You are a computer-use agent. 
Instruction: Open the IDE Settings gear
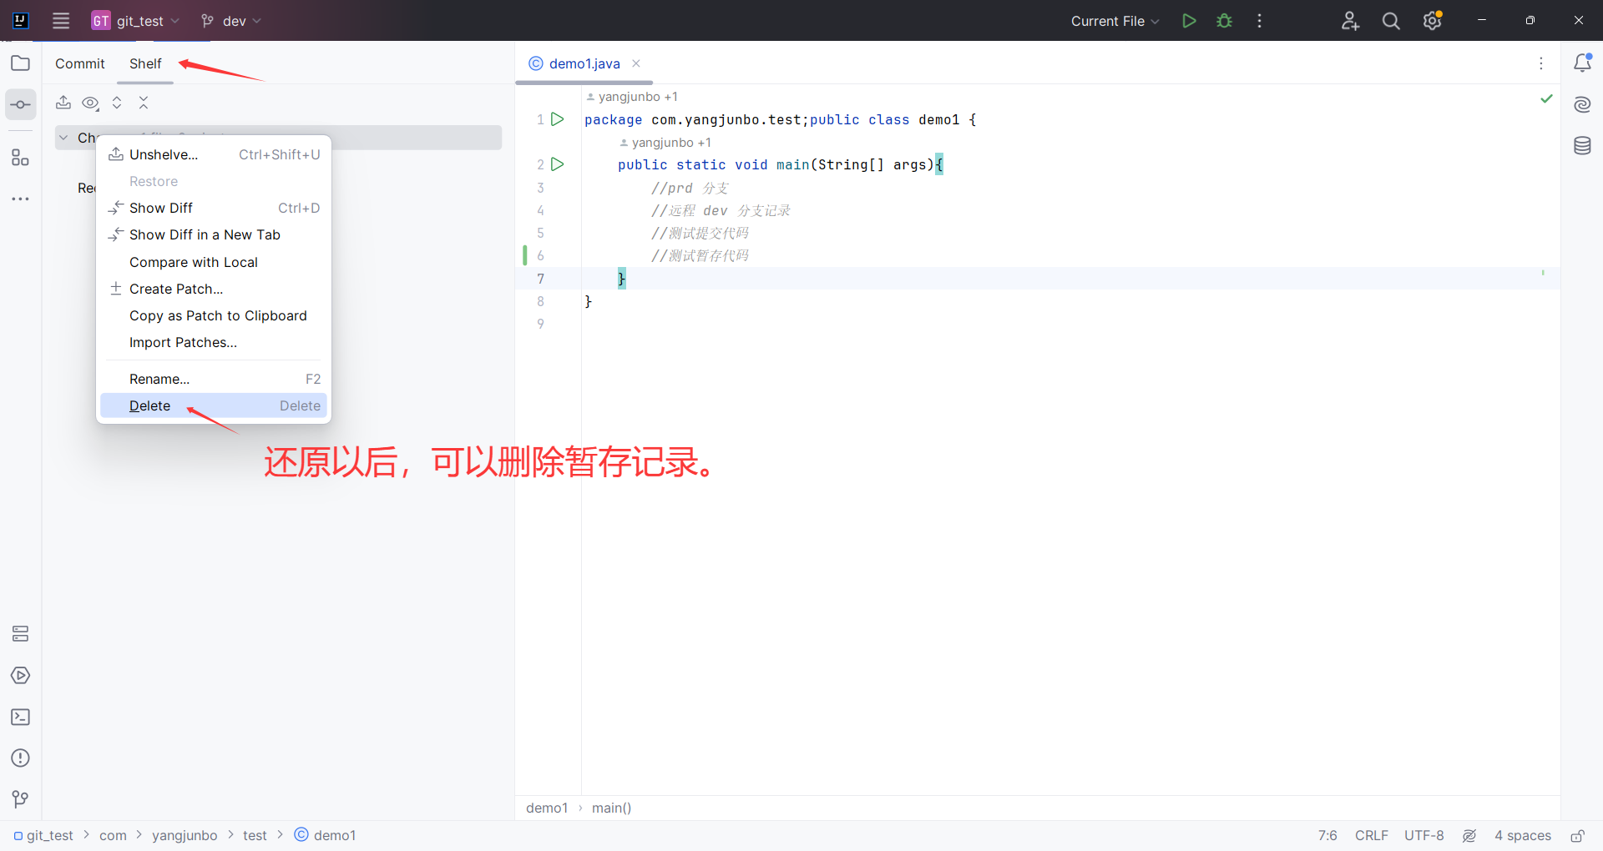pos(1433,20)
